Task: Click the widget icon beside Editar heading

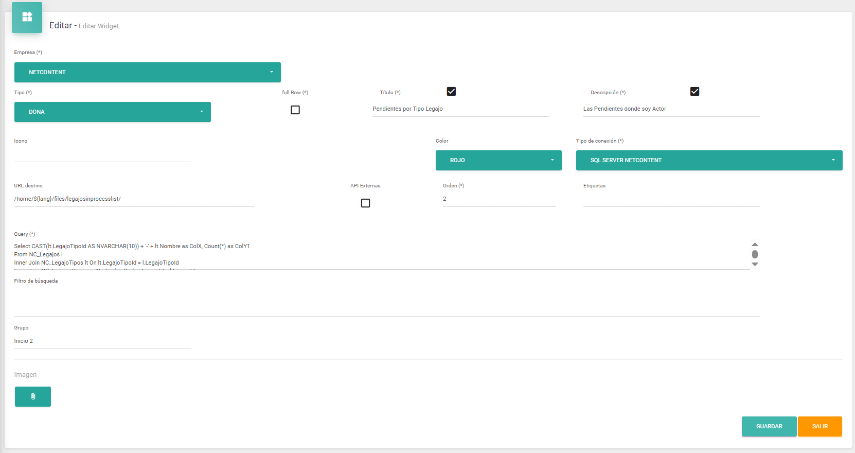Action: 27,17
